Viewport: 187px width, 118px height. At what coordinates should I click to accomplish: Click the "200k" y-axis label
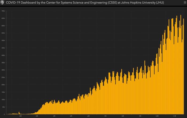pyautogui.click(x=3, y=85)
